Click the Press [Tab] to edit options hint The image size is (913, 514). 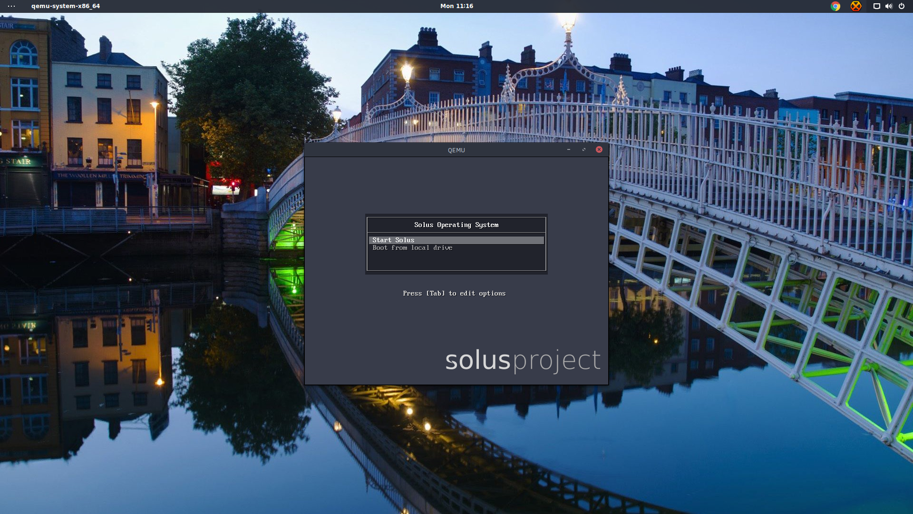(x=454, y=294)
